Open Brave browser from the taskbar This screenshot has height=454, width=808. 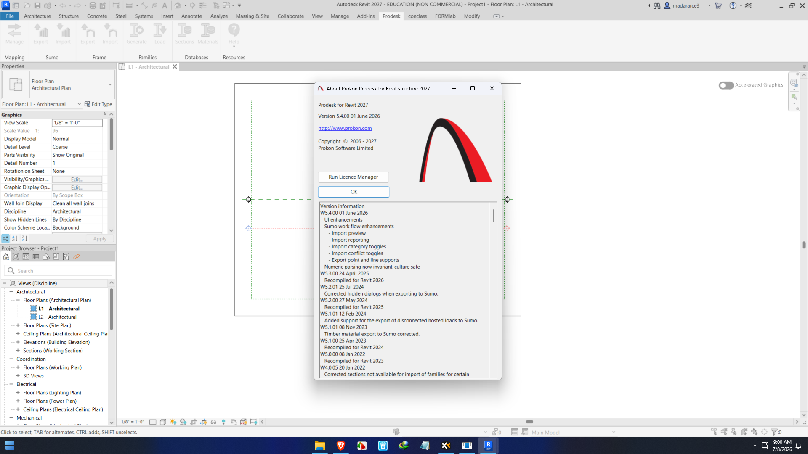click(x=341, y=446)
